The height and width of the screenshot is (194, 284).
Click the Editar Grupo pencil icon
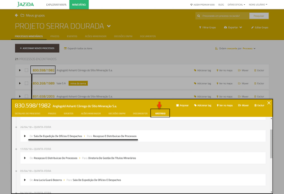pyautogui.click(x=251, y=27)
